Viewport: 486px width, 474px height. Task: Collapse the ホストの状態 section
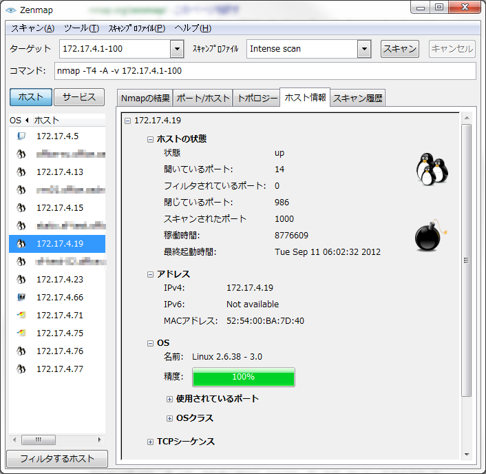(x=150, y=139)
